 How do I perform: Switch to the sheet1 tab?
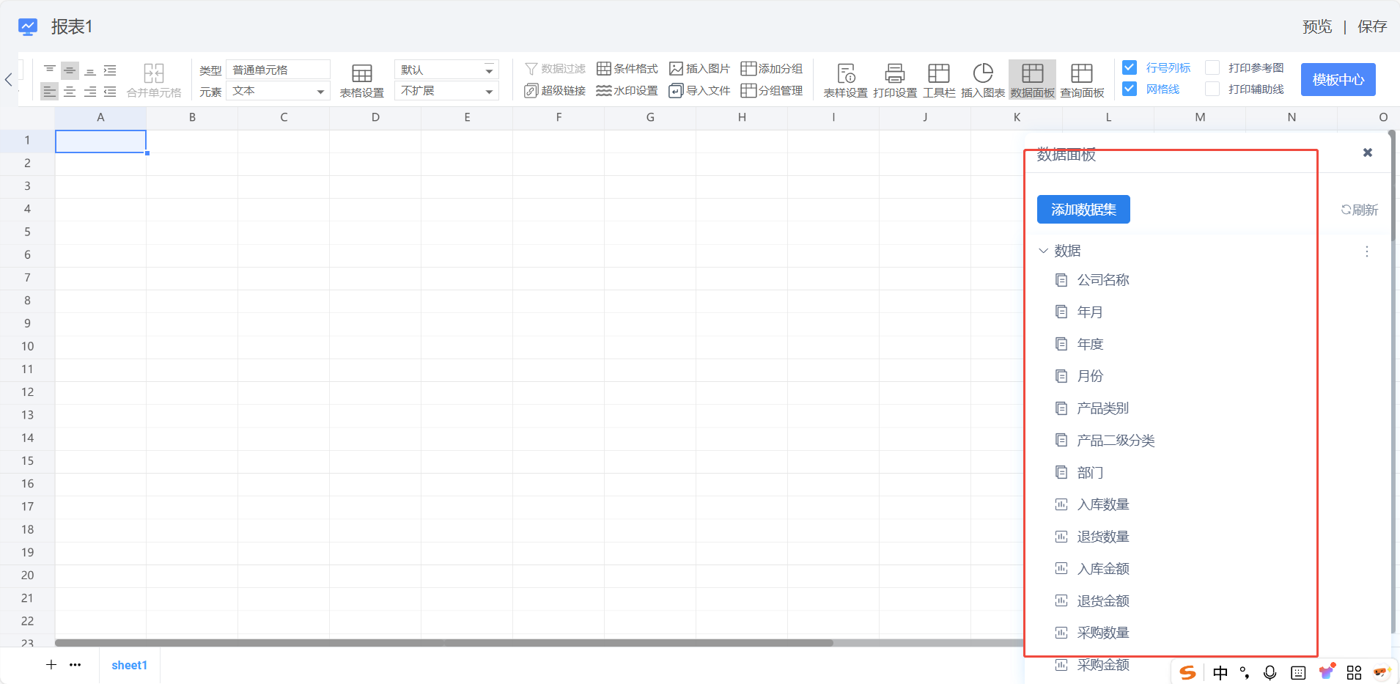click(x=129, y=665)
